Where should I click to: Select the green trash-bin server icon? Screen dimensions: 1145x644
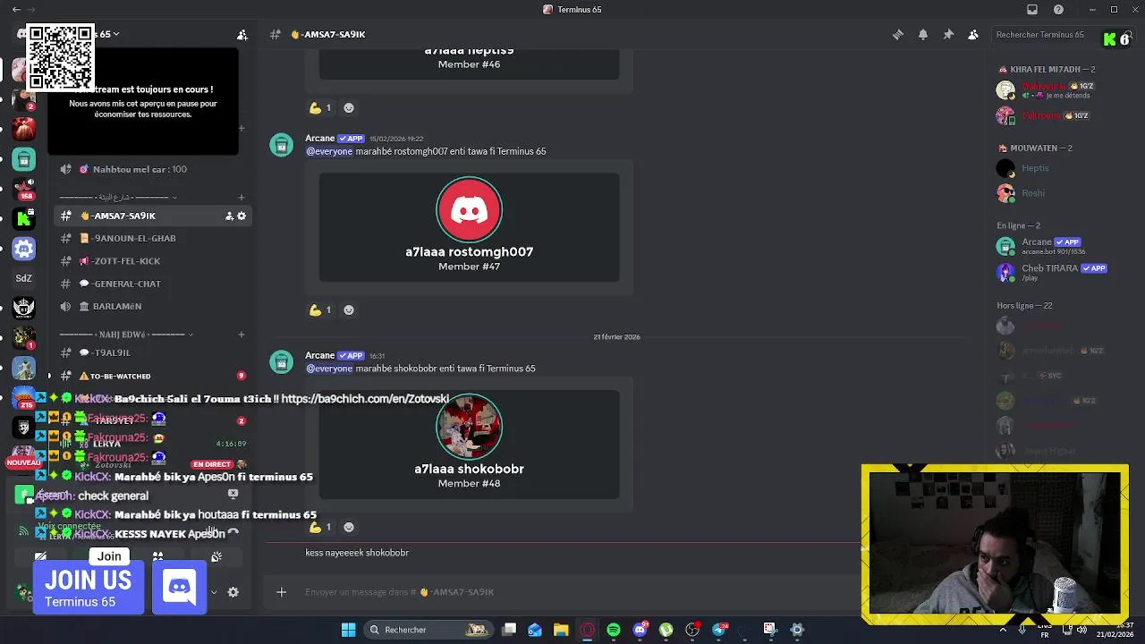point(24,159)
